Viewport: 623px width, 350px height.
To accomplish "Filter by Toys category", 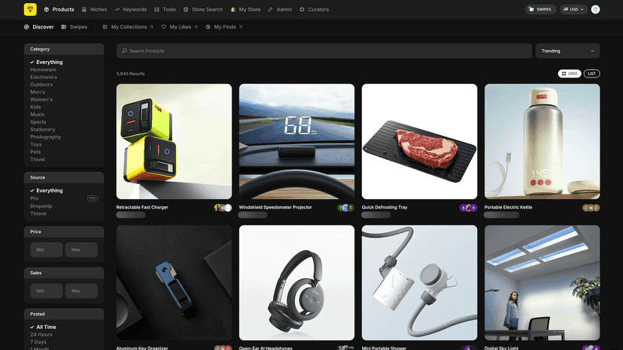I will (x=36, y=144).
